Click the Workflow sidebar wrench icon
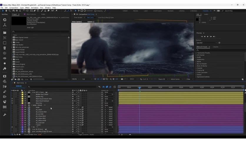The width and height of the screenshot is (246, 142). (5, 115)
